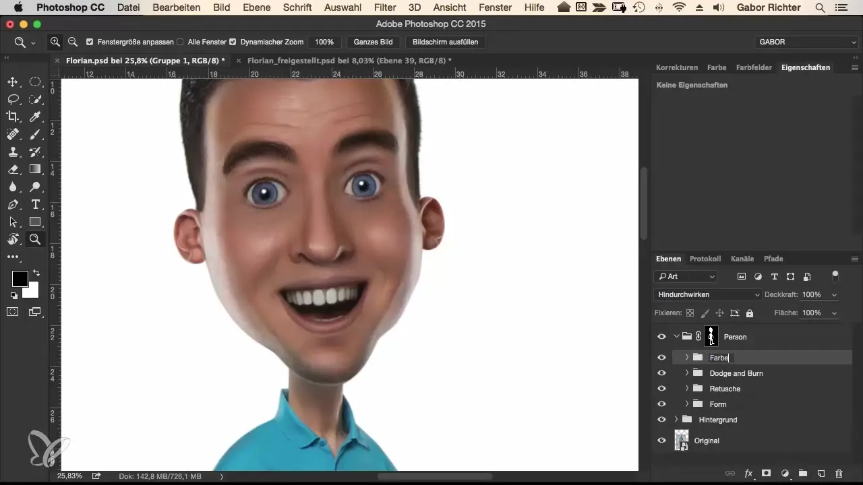Hide the Person group layer

[661, 337]
